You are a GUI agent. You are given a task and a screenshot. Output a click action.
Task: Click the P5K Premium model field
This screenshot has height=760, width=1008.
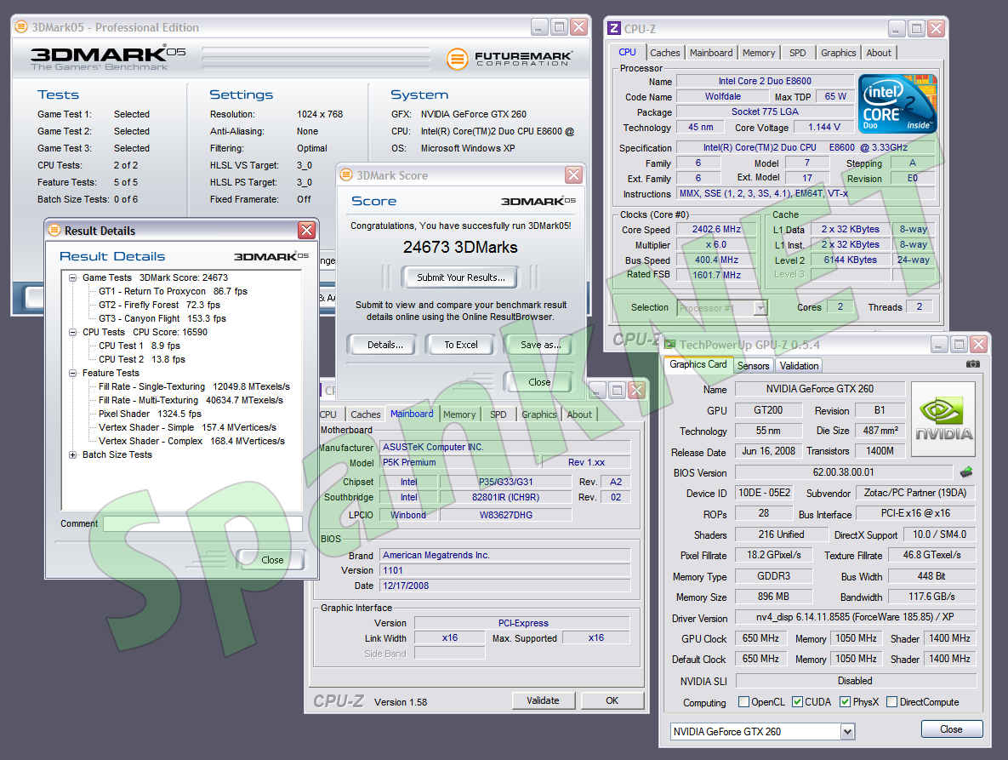point(460,462)
